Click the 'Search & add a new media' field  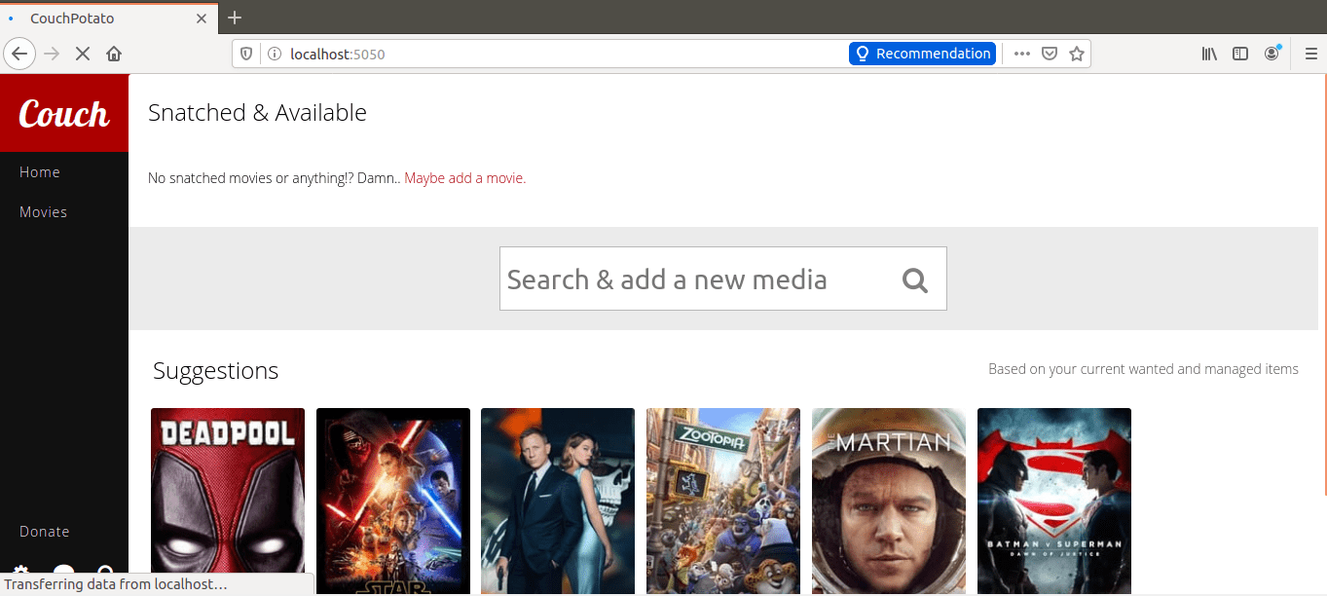pos(723,279)
